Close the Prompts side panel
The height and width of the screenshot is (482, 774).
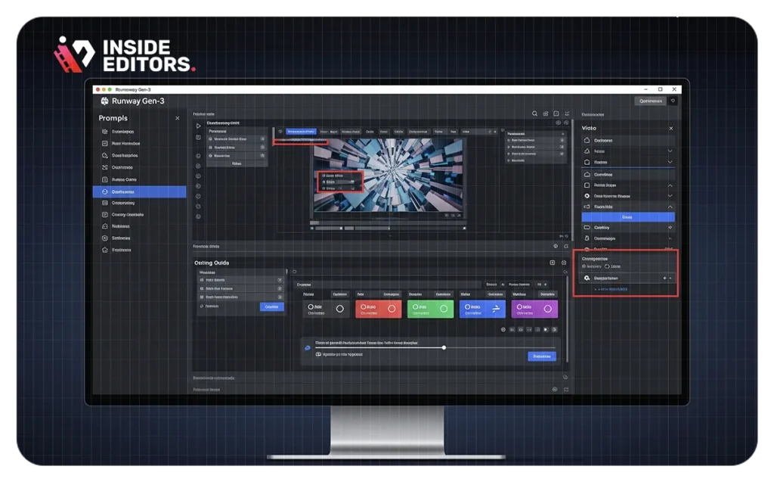point(177,118)
